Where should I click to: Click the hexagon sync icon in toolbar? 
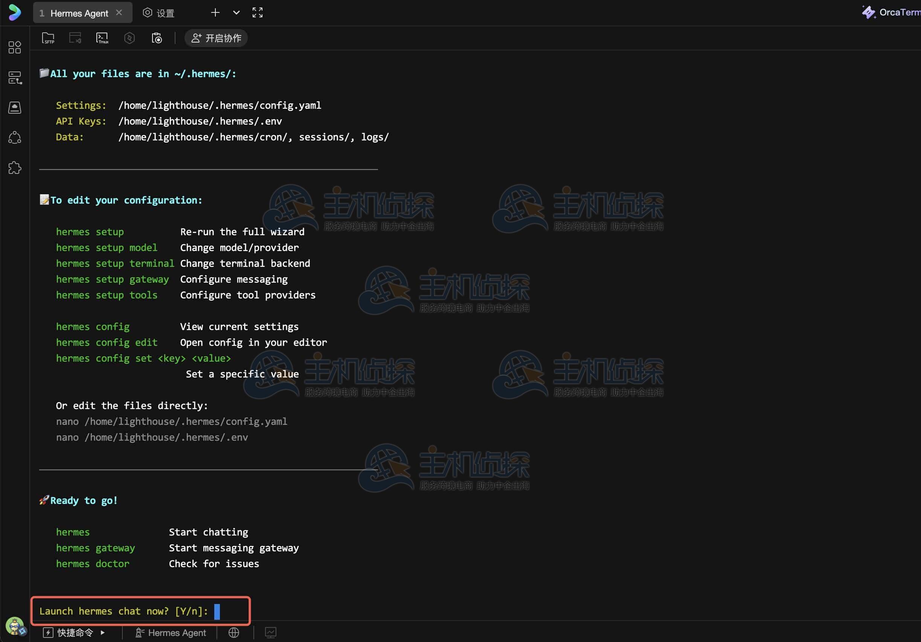click(129, 38)
